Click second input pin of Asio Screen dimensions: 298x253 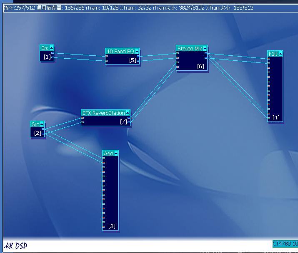click(x=104, y=163)
